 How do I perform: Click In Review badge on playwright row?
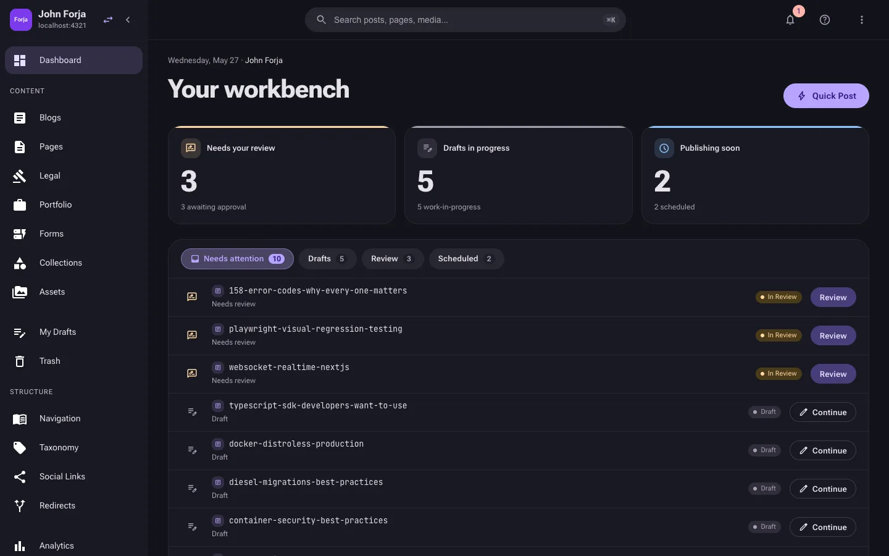[x=778, y=335]
